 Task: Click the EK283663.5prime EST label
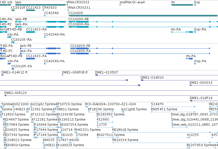click(x=110, y=114)
